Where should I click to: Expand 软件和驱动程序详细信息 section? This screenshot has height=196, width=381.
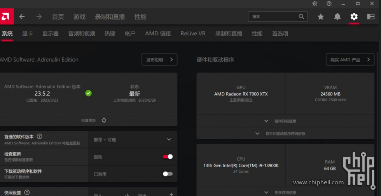click(x=285, y=134)
